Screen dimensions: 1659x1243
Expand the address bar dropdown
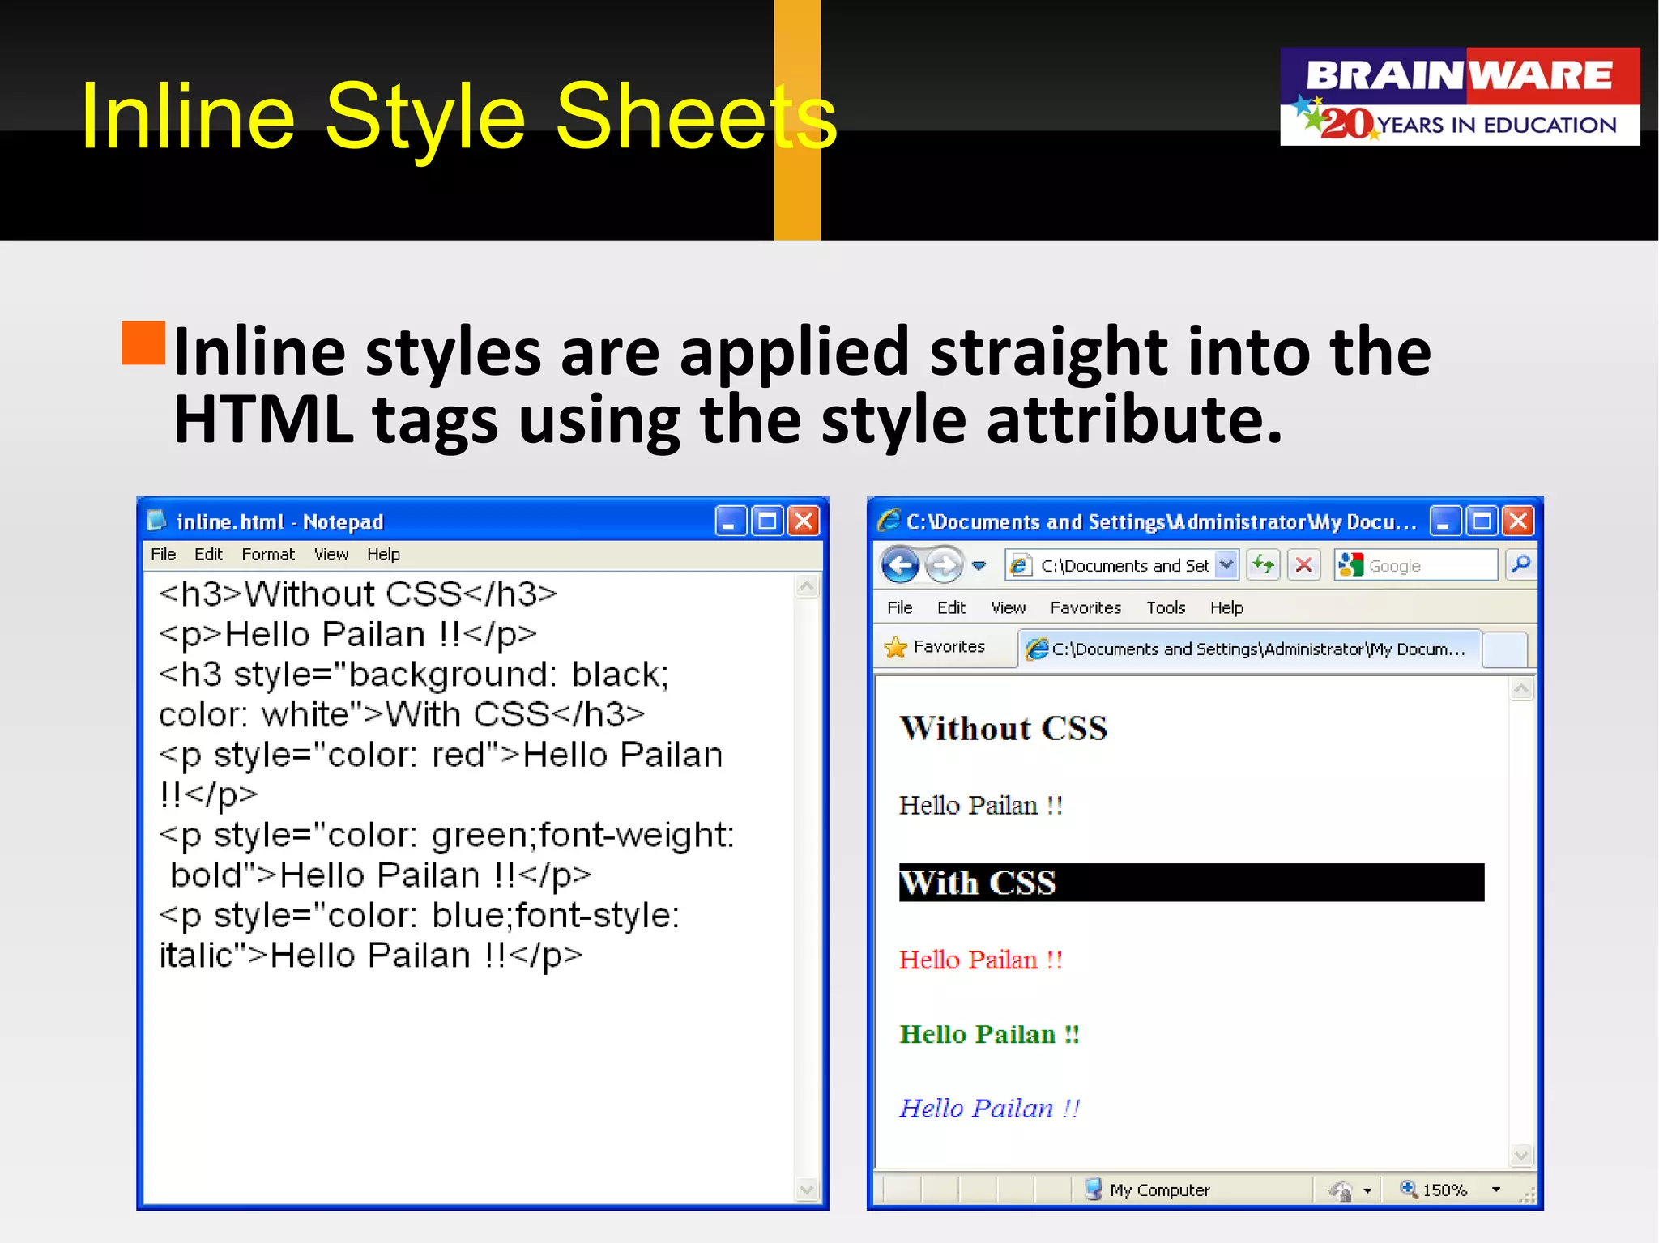pyautogui.click(x=1226, y=564)
